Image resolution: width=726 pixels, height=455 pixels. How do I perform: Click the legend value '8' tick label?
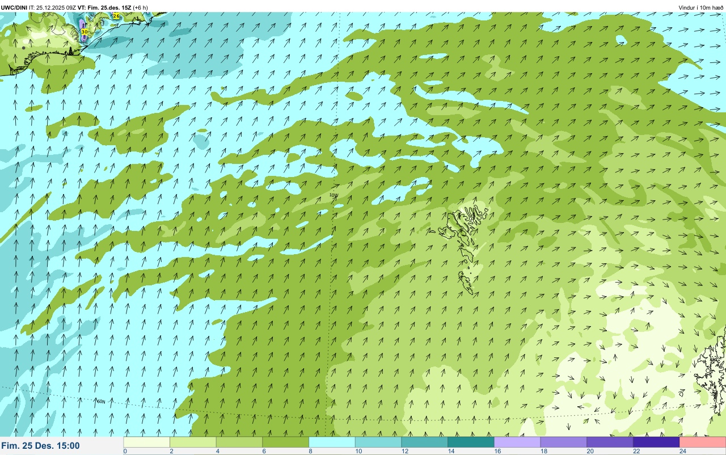pos(310,451)
